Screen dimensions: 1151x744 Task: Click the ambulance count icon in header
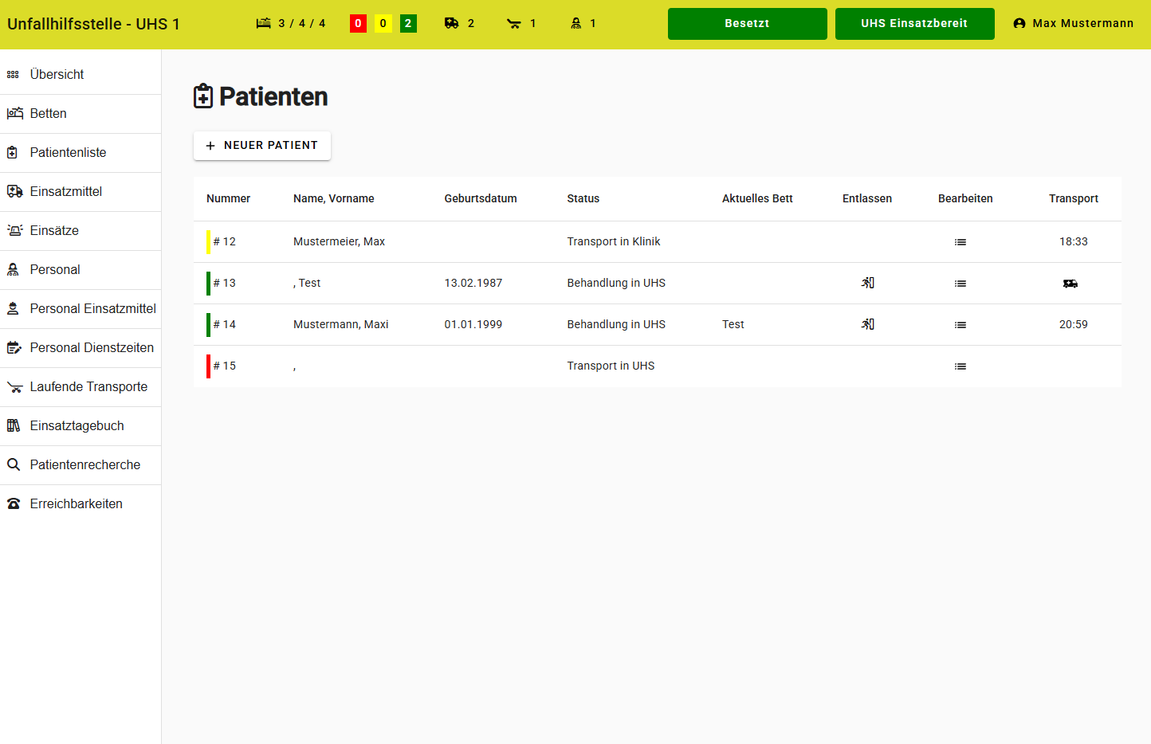(452, 23)
